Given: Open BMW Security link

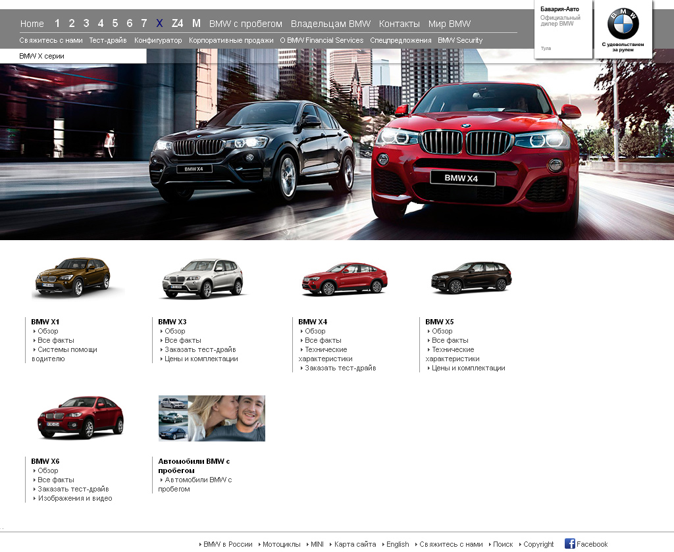Looking at the screenshot, I should 460,40.
